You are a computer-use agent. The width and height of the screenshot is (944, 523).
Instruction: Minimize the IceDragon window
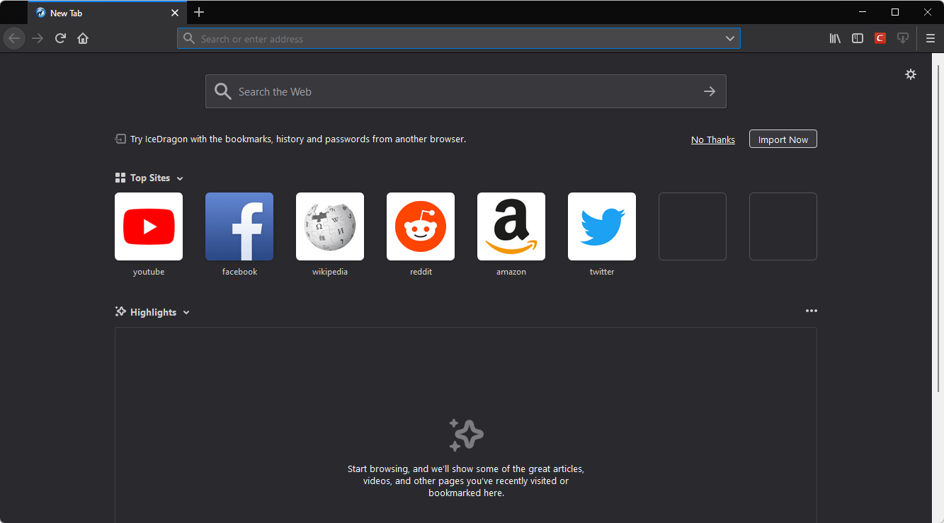click(863, 12)
